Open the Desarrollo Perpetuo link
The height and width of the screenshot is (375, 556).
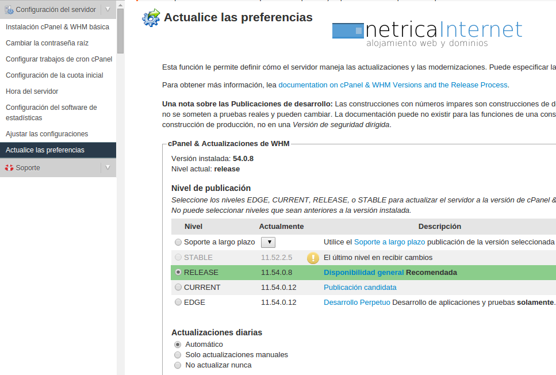coord(356,303)
